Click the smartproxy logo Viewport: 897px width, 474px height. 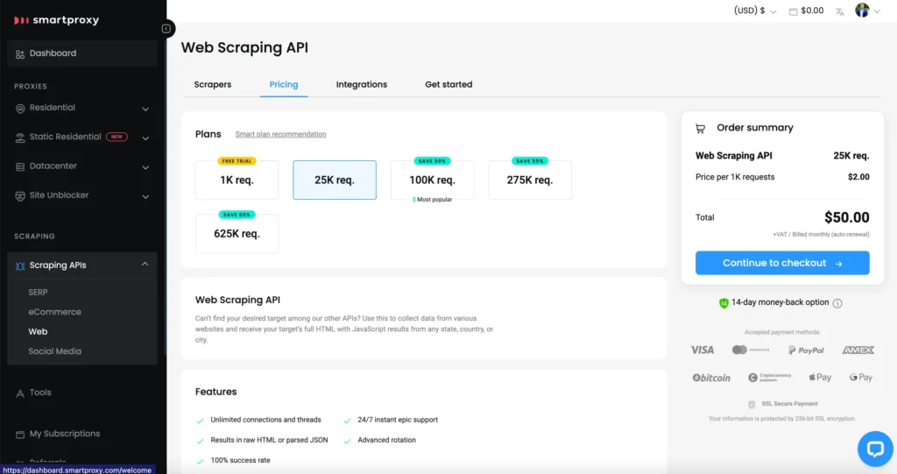coord(56,20)
